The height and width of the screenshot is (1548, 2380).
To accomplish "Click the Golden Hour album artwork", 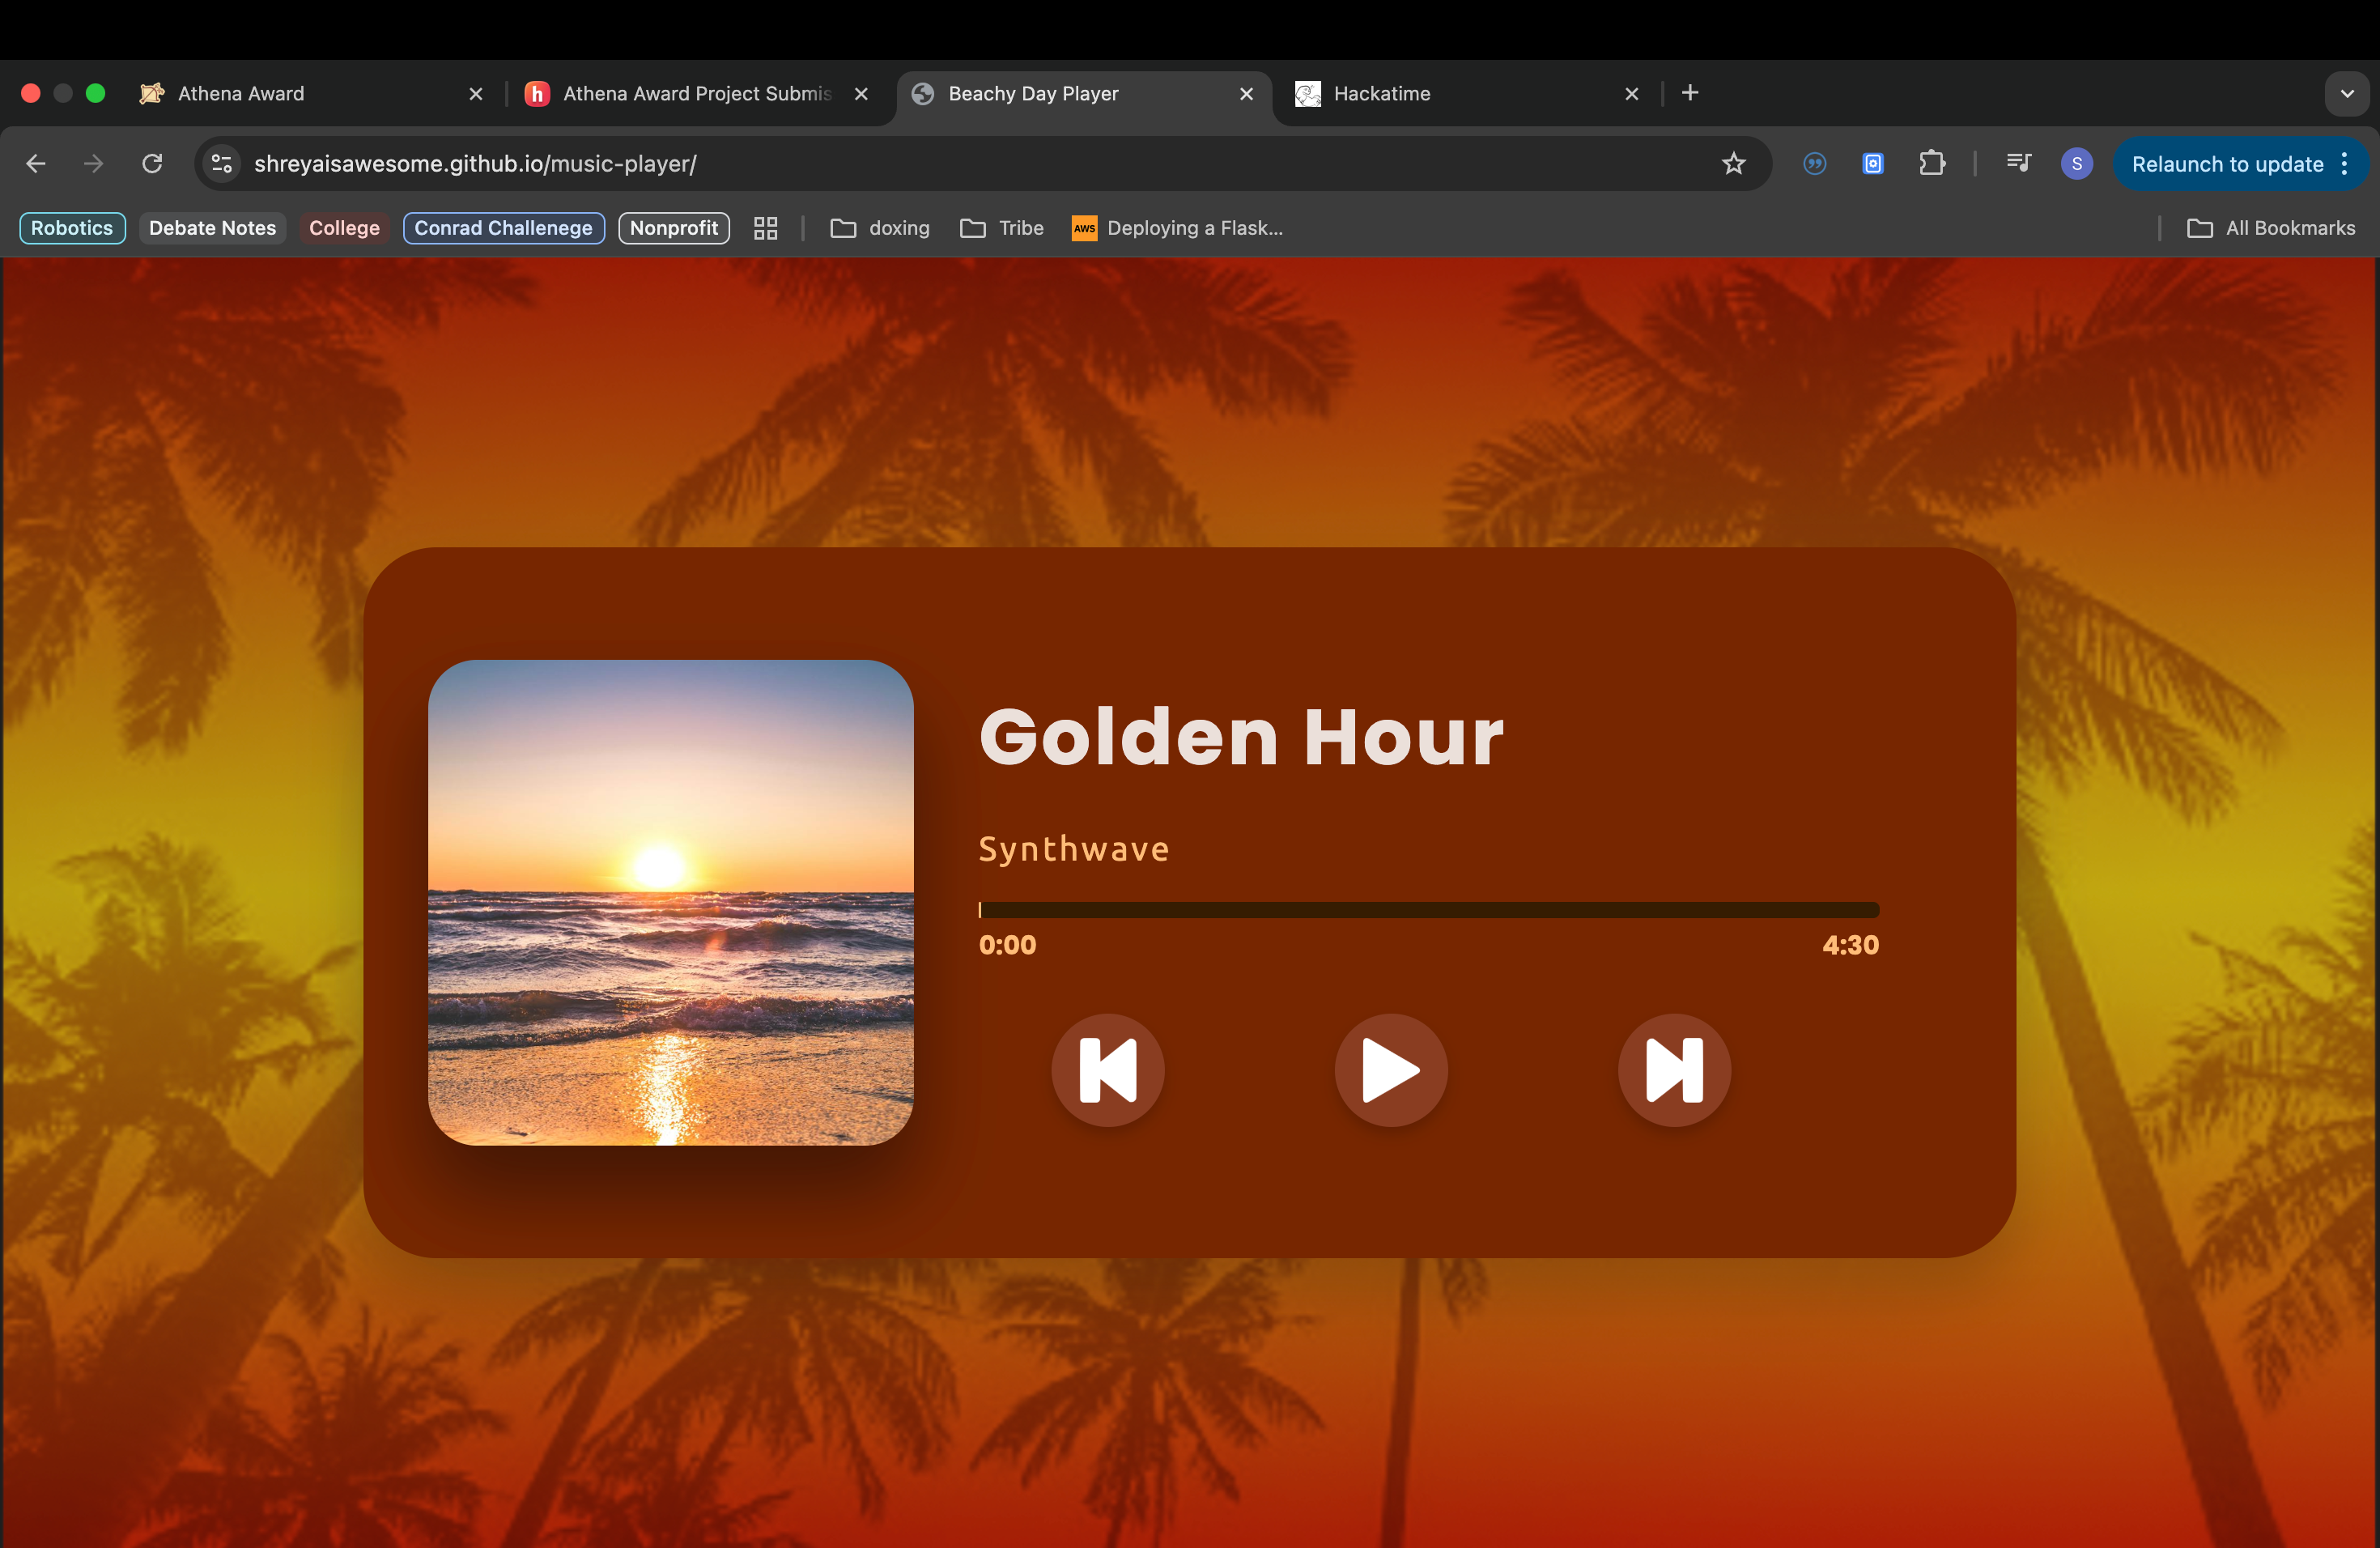I will 671,902.
